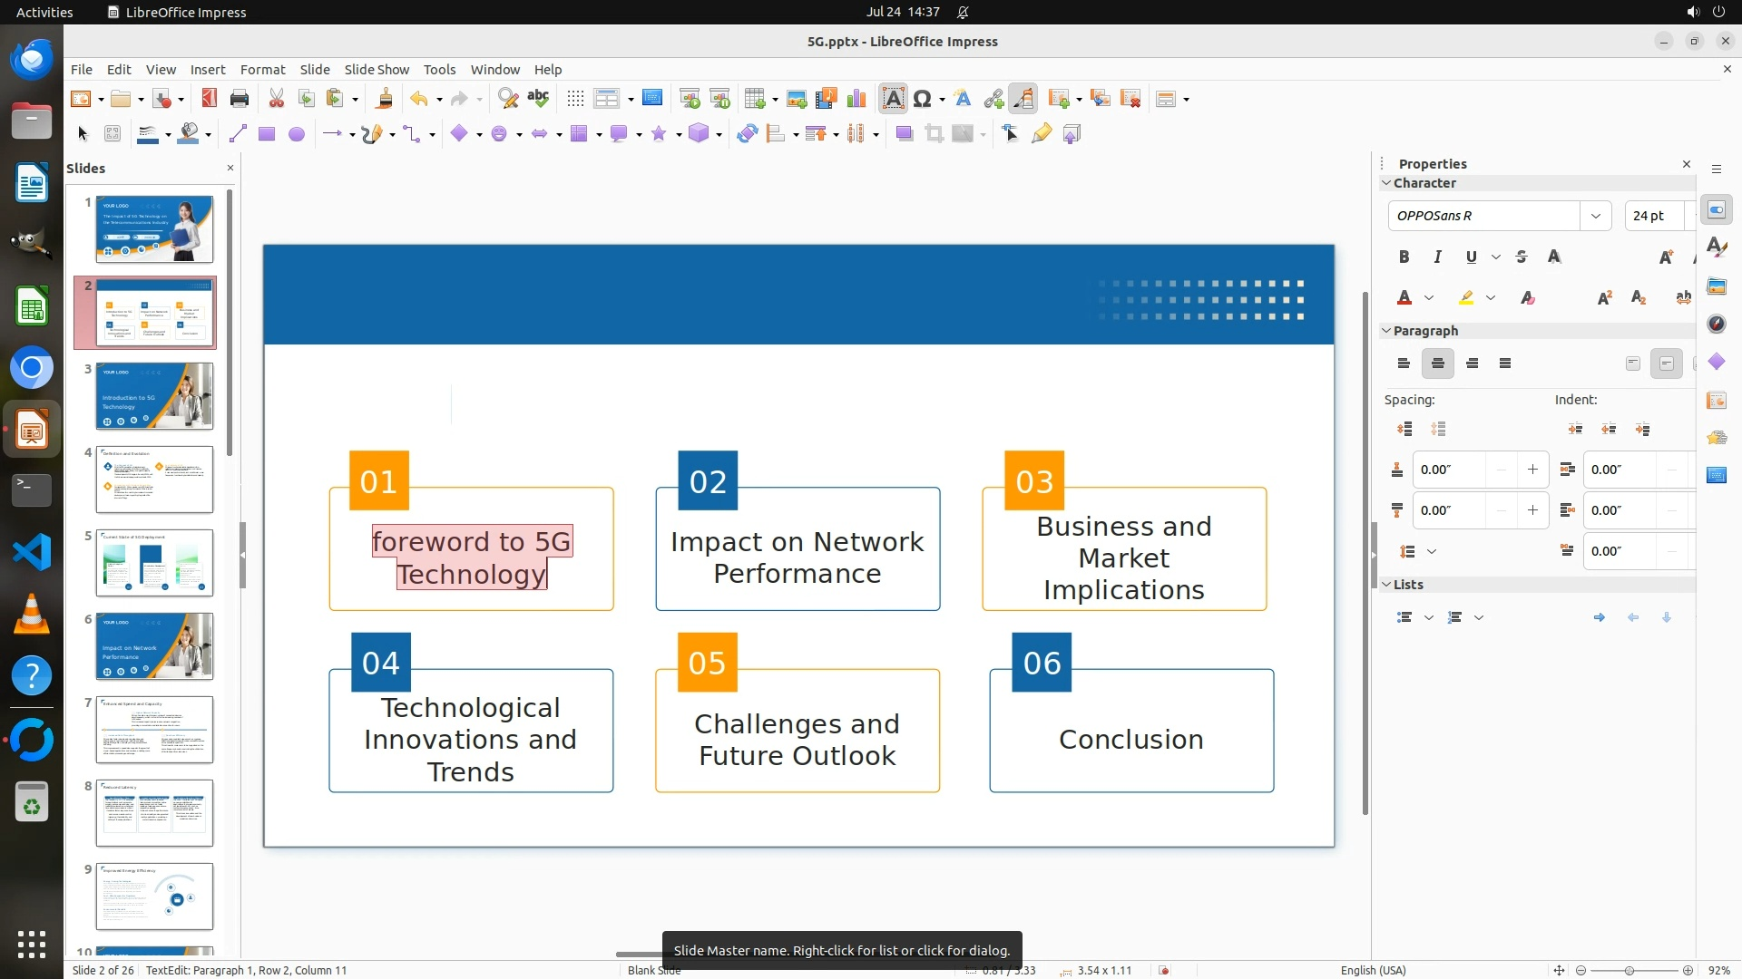
Task: Open the font name dropdown
Action: (x=1595, y=216)
